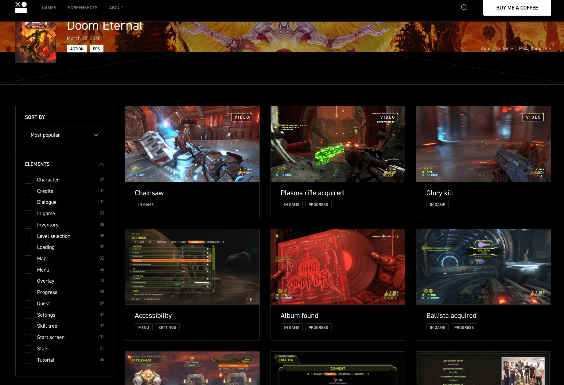This screenshot has width=564, height=385.
Task: Click the Video badge on Glory kill
Action: click(x=533, y=117)
